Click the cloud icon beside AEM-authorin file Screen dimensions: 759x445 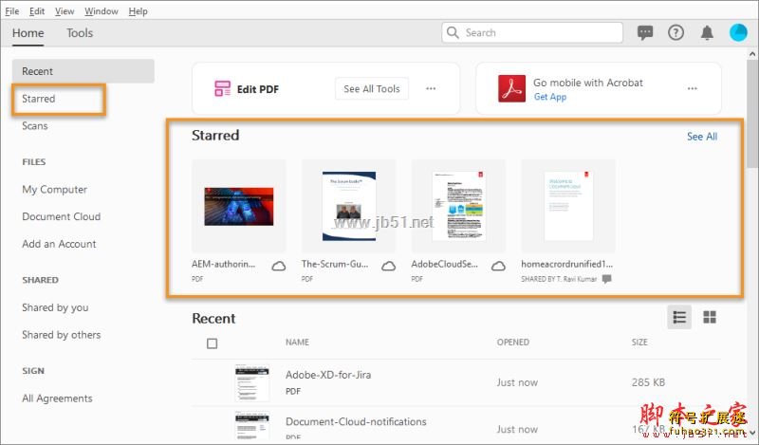(278, 266)
